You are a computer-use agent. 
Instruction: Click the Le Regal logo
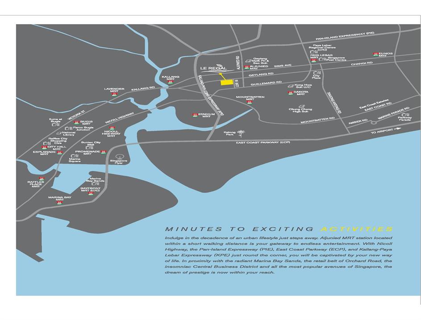tap(214, 68)
